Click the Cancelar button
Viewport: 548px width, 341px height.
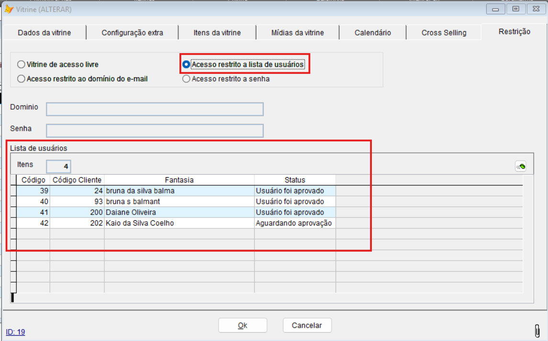point(307,325)
